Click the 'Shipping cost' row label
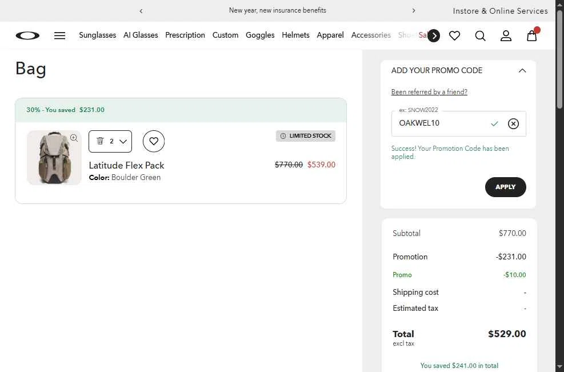This screenshot has height=372, width=564. [415, 292]
